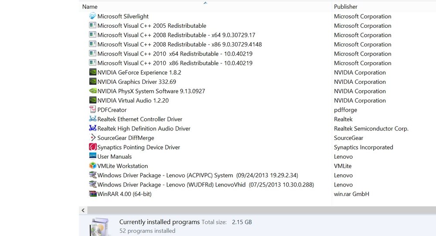Select the SourceGear DiffMerge icon

(x=92, y=137)
